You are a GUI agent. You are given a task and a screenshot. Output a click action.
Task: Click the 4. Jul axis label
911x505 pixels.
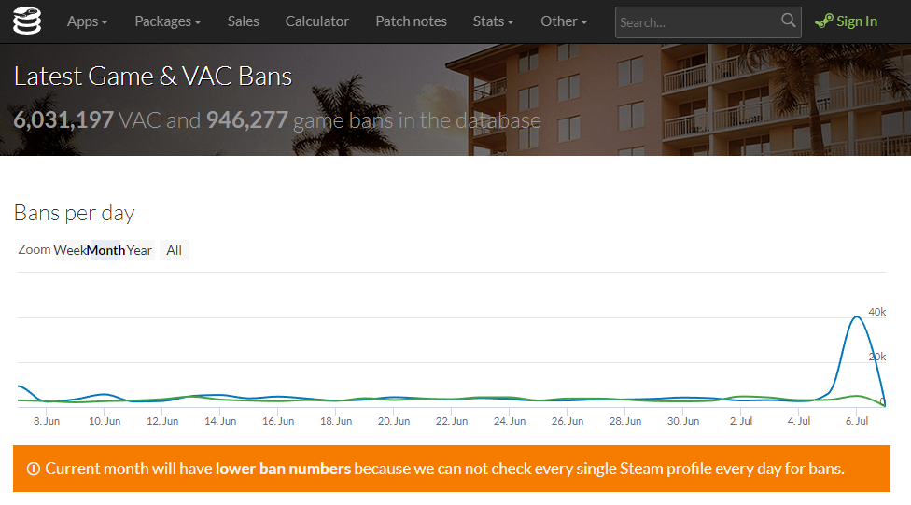point(799,421)
